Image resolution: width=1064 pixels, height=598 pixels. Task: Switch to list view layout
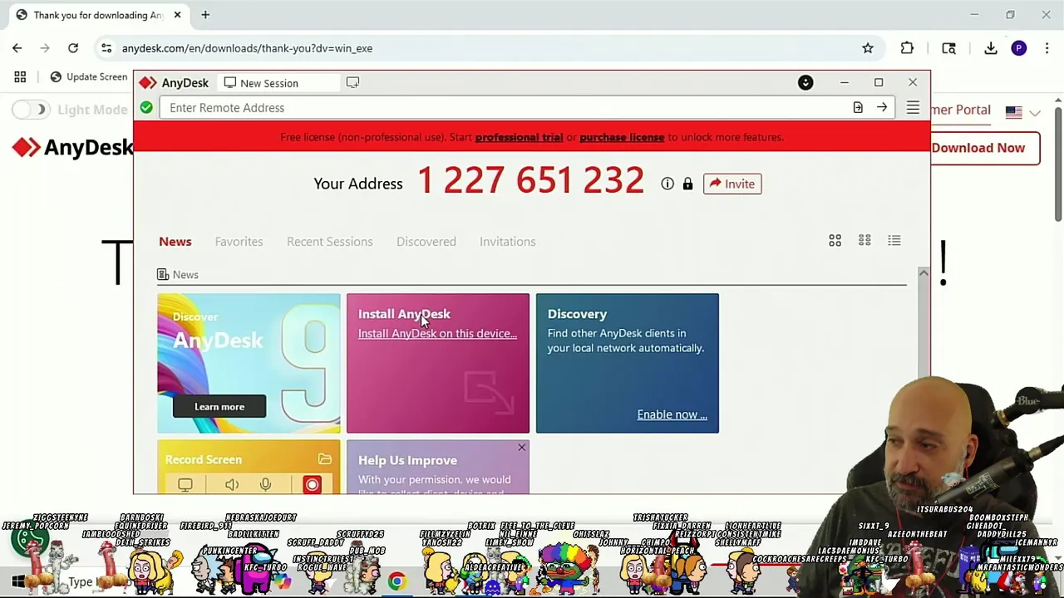click(894, 241)
